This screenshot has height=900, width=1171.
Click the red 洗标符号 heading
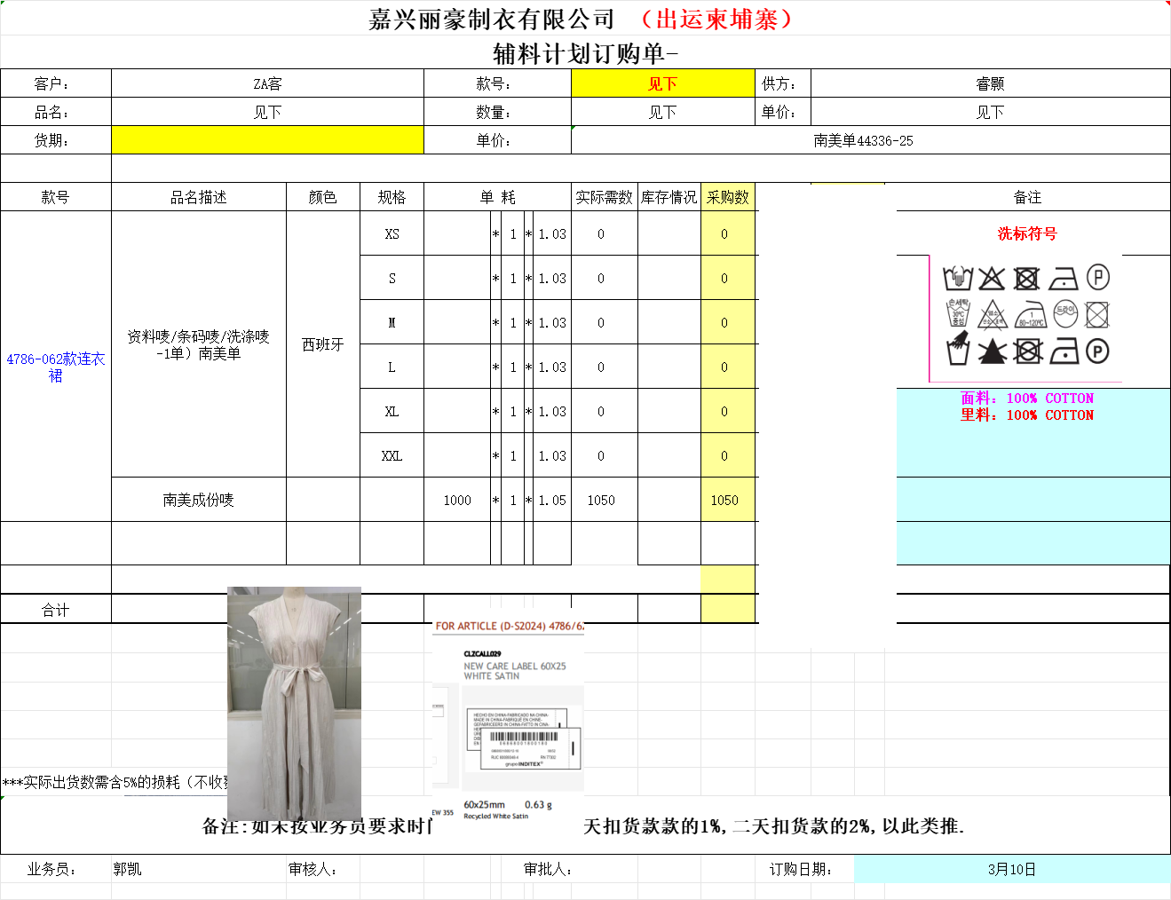click(1027, 233)
